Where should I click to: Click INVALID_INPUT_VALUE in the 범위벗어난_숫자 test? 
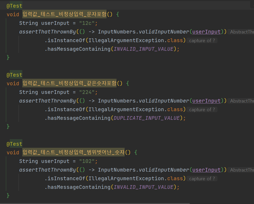point(144,187)
